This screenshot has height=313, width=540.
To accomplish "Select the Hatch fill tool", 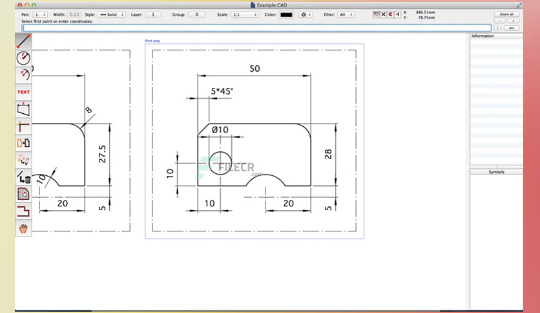I will pos(23,194).
